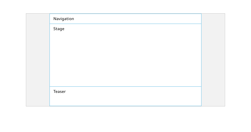The image size is (251, 132).
Task: Click the Stage label text
Action: coord(59,29)
